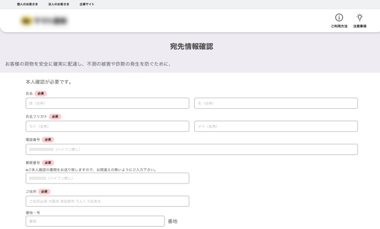This screenshot has width=380, height=229.
Task: Click the 注意事項 lightbulb icon
Action: (x=359, y=18)
